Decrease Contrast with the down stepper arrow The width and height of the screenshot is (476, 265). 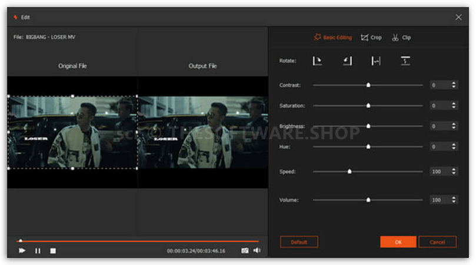pyautogui.click(x=454, y=87)
